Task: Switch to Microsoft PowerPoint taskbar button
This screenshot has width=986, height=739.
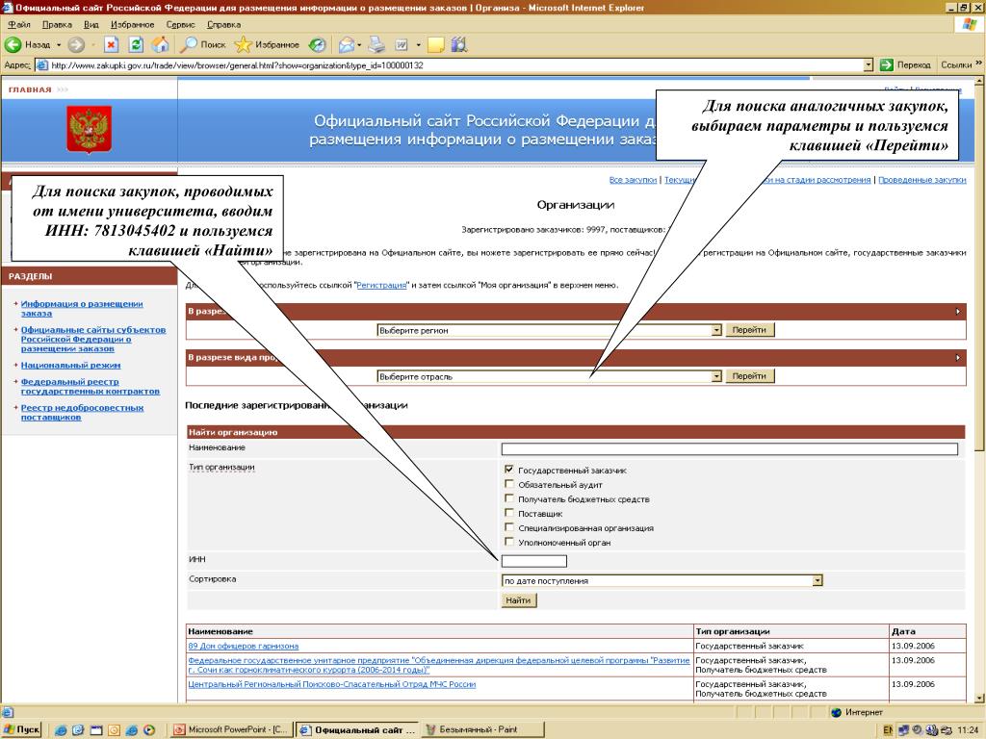Action: (x=231, y=729)
